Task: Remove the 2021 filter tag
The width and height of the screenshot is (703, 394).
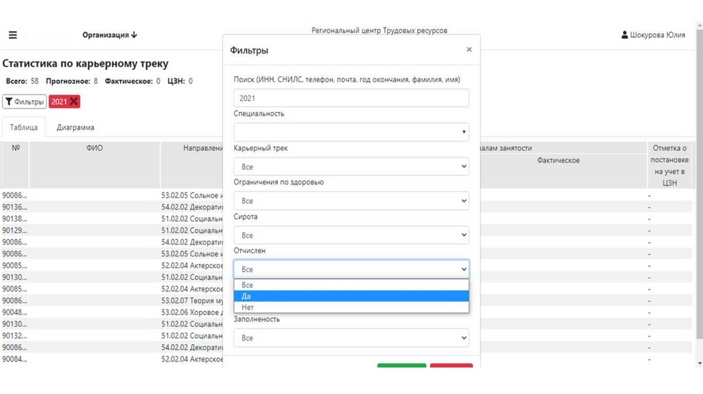Action: pyautogui.click(x=74, y=102)
